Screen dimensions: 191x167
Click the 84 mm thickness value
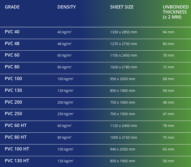coord(168,32)
